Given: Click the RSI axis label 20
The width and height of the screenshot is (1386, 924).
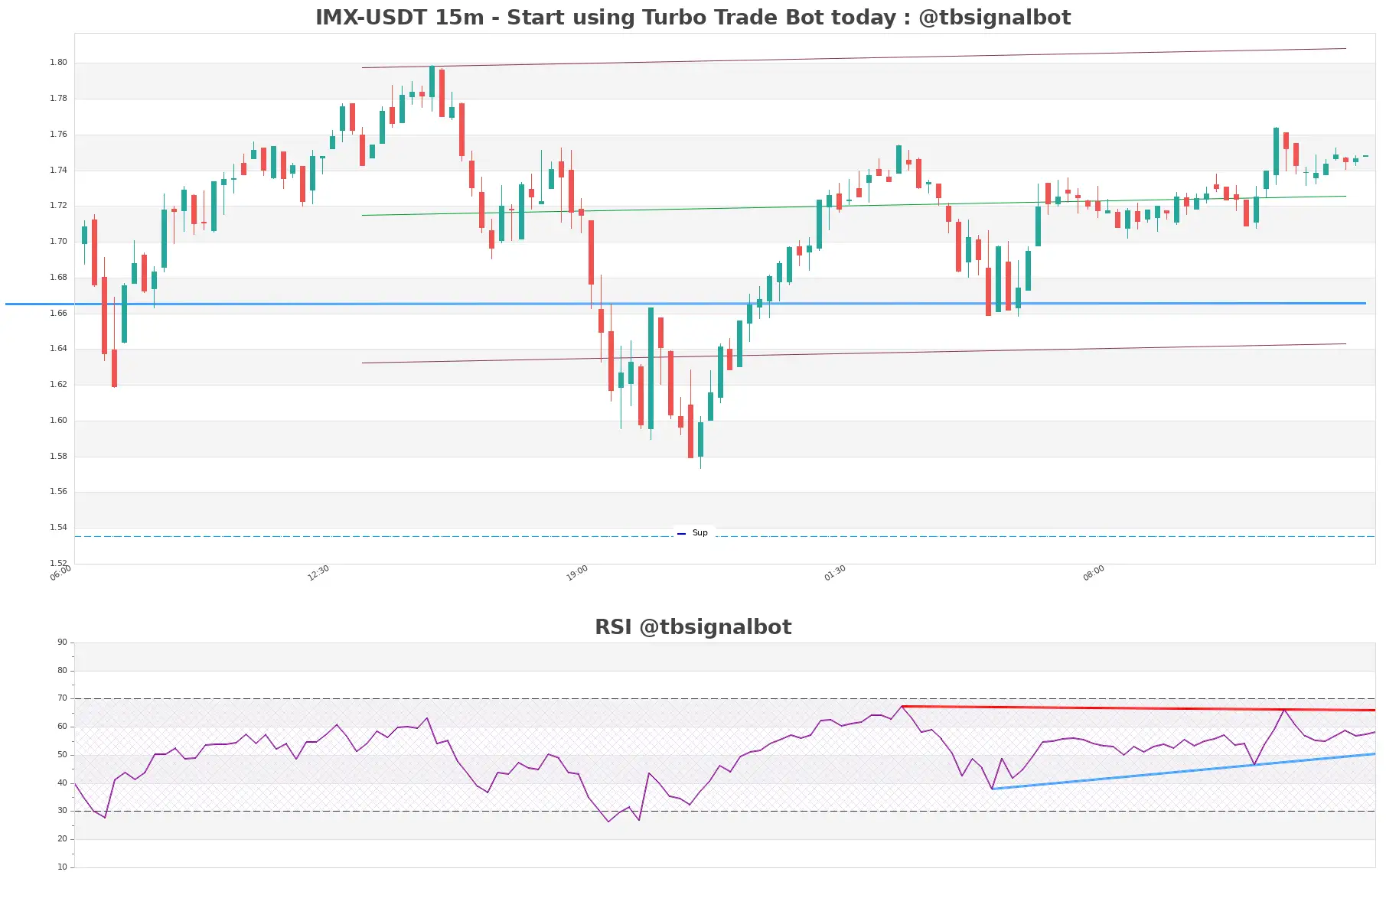Looking at the screenshot, I should [62, 839].
